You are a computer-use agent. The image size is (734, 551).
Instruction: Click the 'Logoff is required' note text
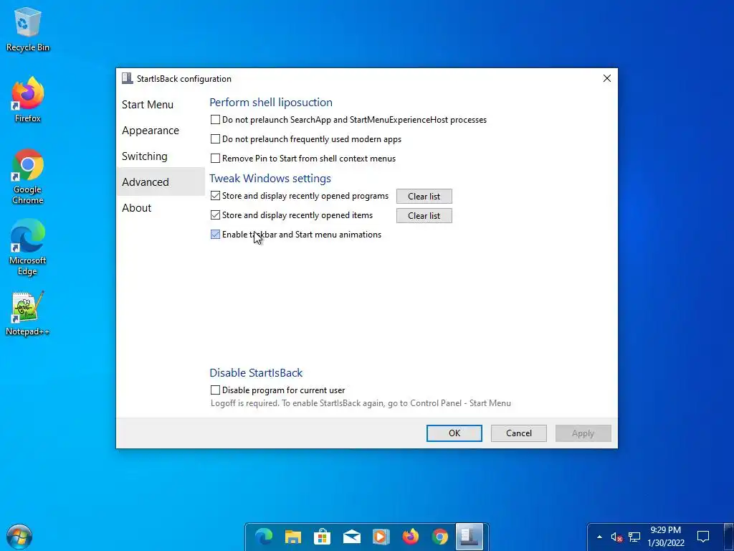coord(361,403)
